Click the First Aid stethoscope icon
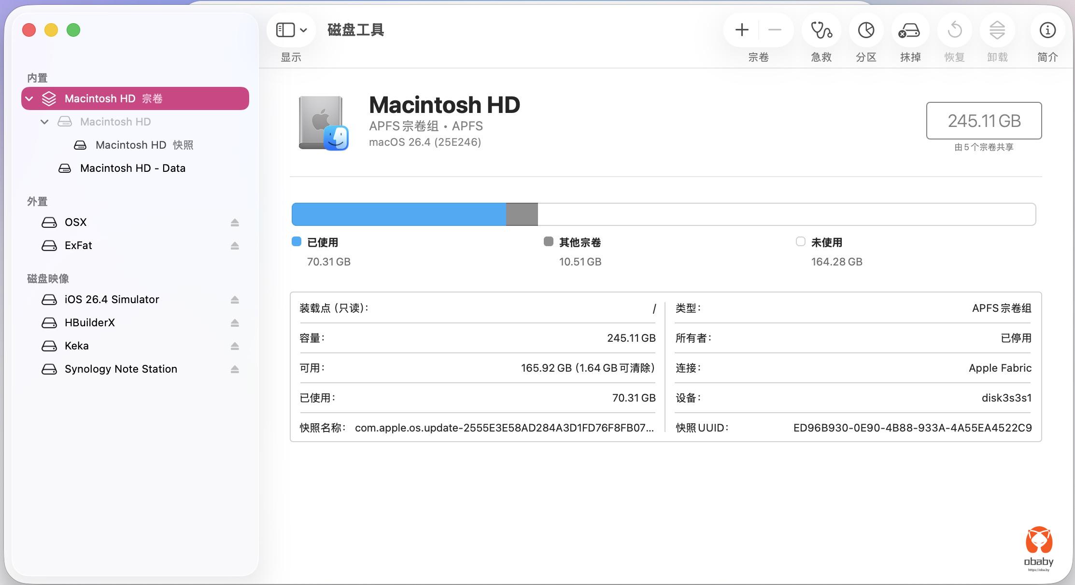 pyautogui.click(x=821, y=30)
